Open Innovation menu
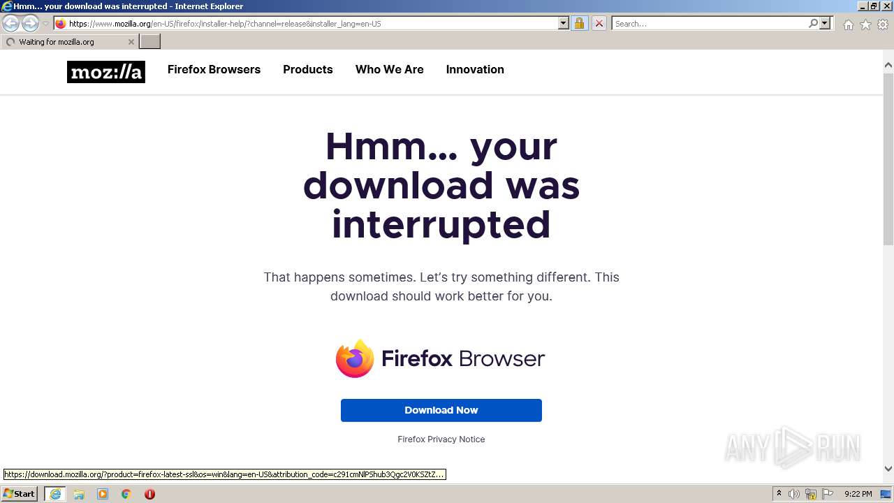The image size is (894, 503). (x=475, y=69)
